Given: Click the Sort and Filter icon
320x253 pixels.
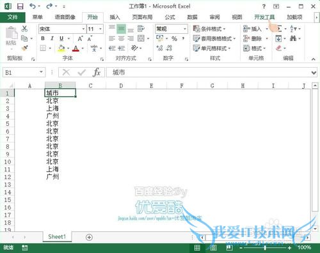Looking at the screenshot, I should (293, 29).
